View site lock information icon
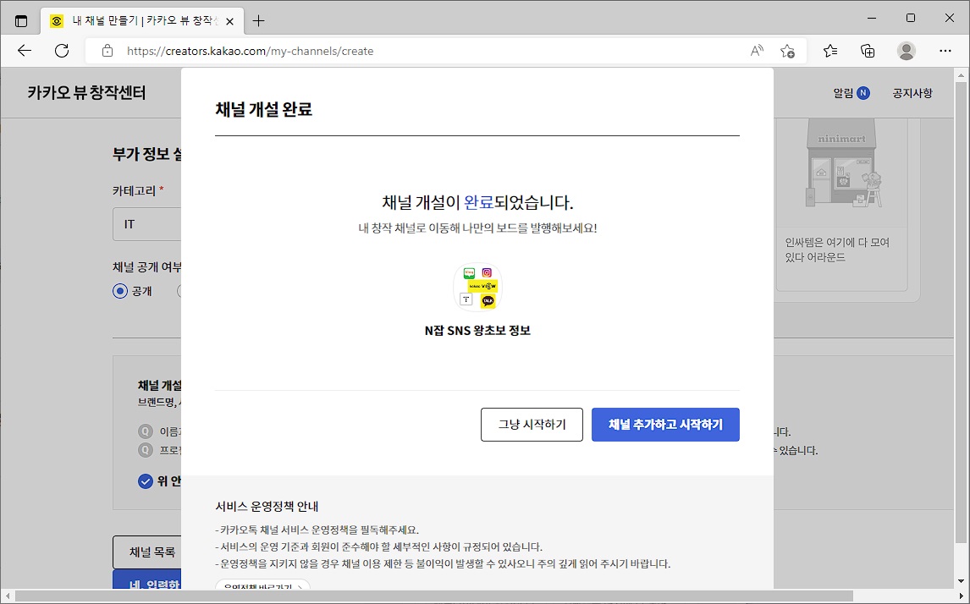The height and width of the screenshot is (604, 970). tap(107, 51)
